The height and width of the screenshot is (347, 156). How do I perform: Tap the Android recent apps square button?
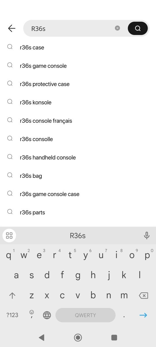tap(114, 337)
